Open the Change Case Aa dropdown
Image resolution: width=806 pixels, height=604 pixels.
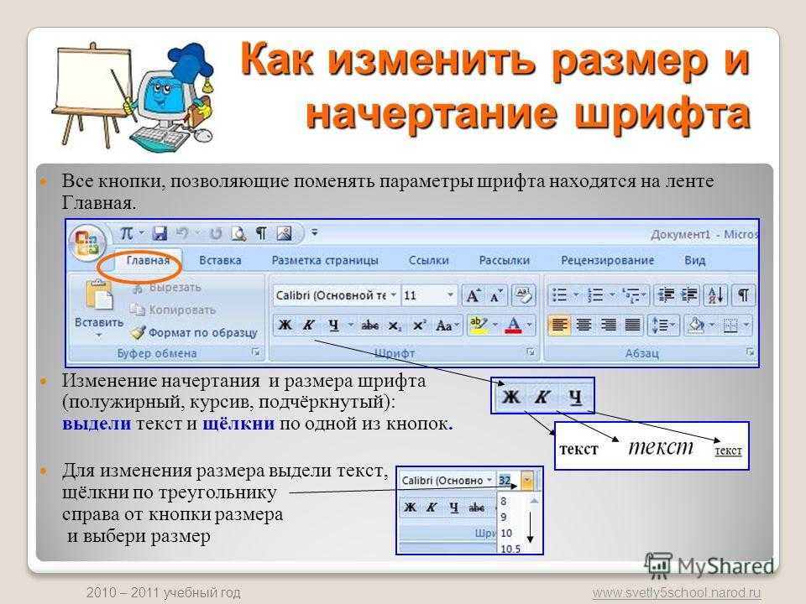[447, 325]
